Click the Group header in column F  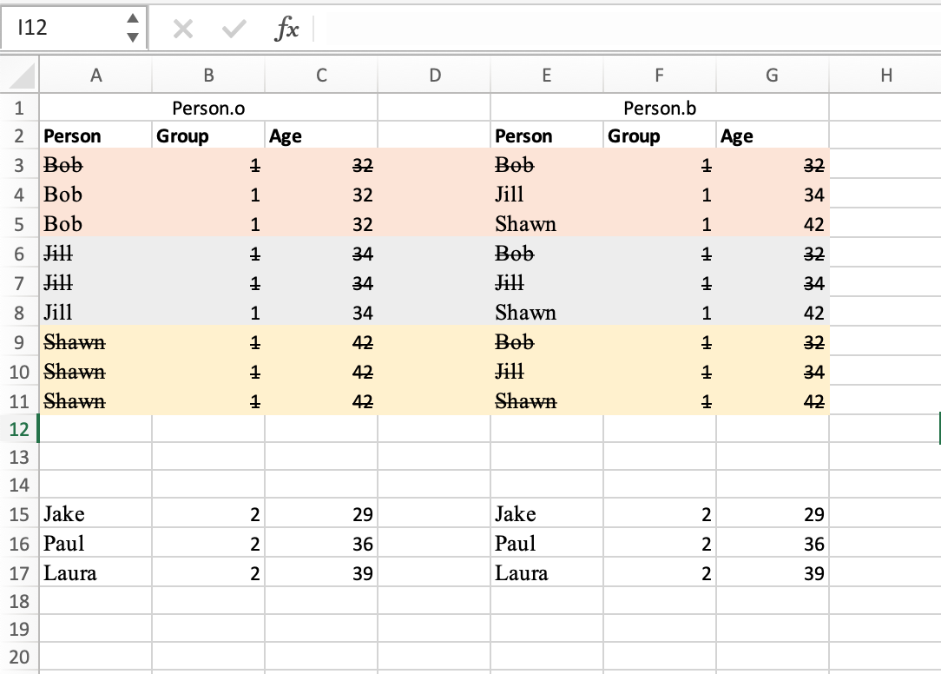pyautogui.click(x=660, y=136)
